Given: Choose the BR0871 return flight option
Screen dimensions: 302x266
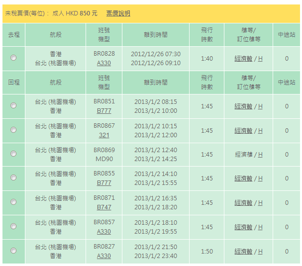Looking at the screenshot, I should click(x=13, y=202).
